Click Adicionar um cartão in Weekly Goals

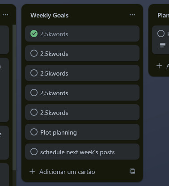pyautogui.click(x=67, y=172)
